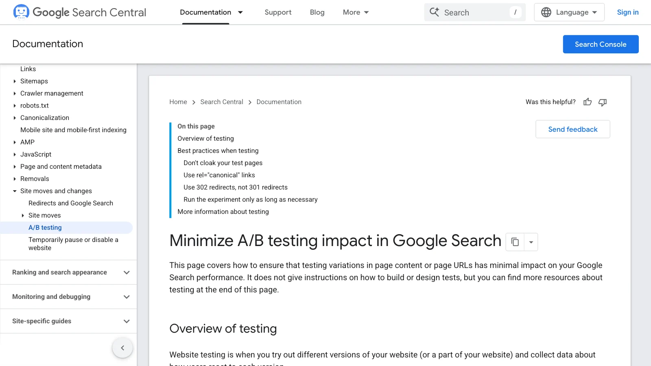The image size is (651, 366).
Task: Click the thumbs up helpful icon
Action: click(x=588, y=102)
